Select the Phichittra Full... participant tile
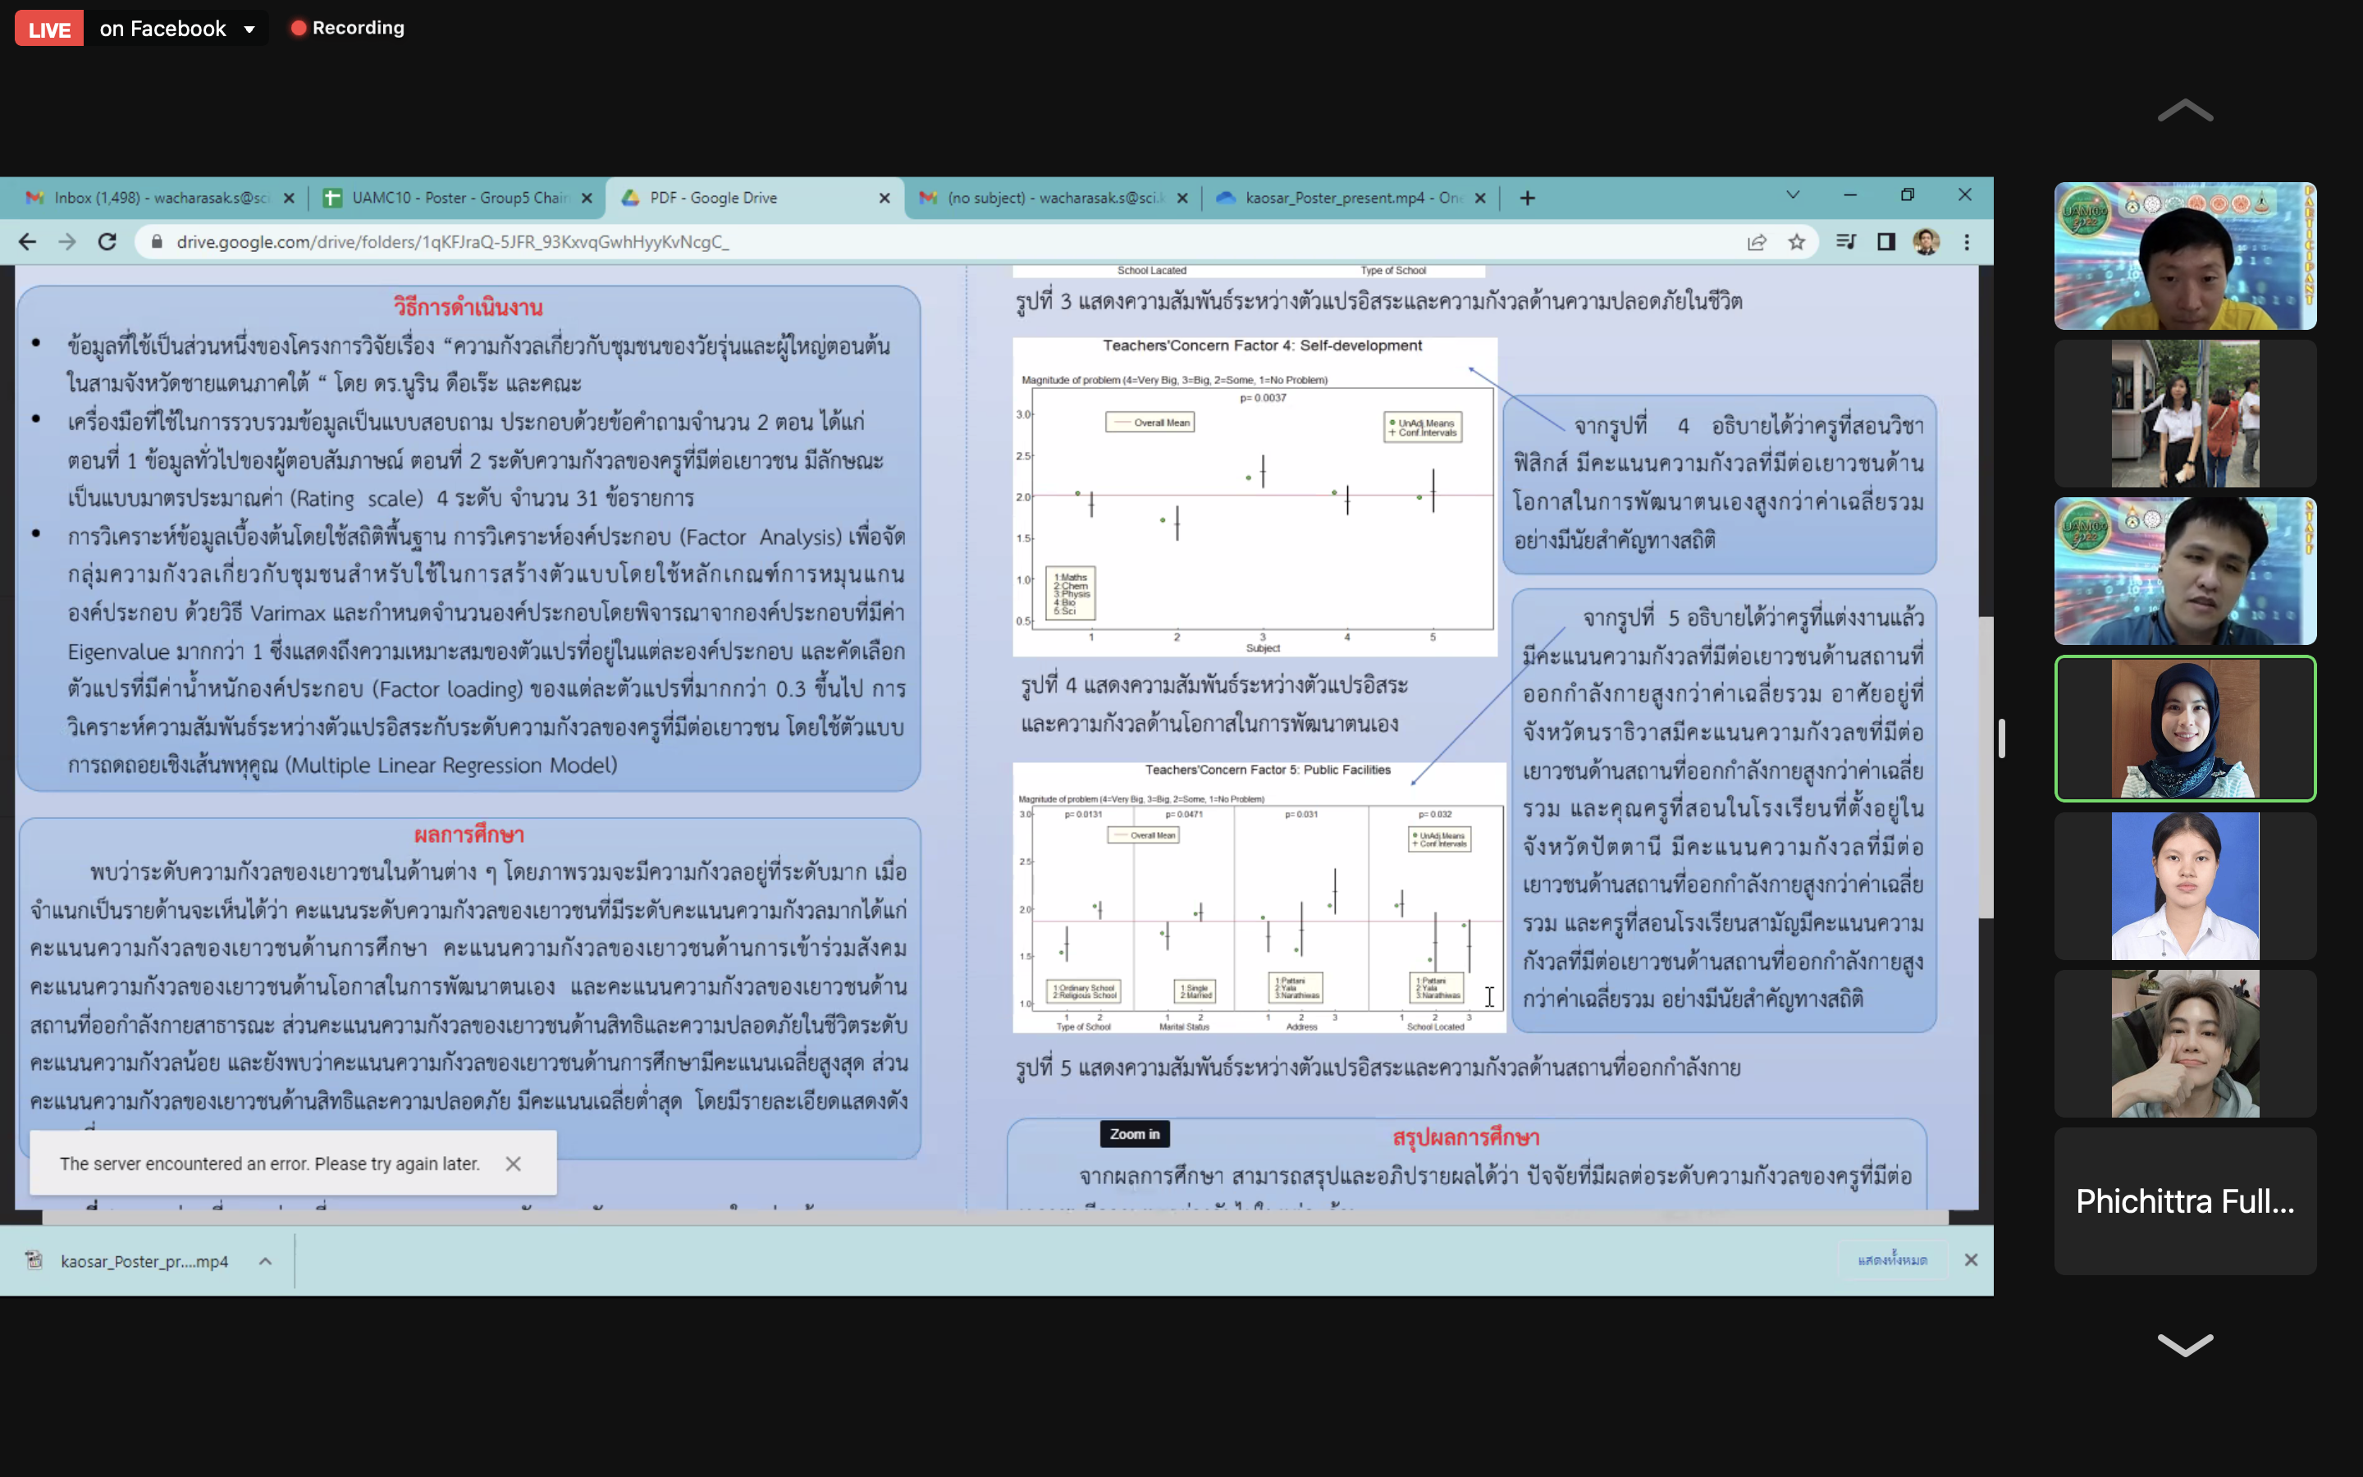The height and width of the screenshot is (1477, 2363). point(2185,1201)
